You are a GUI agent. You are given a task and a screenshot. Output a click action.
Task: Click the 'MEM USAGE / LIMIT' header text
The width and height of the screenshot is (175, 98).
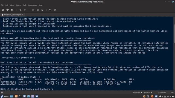56,79
